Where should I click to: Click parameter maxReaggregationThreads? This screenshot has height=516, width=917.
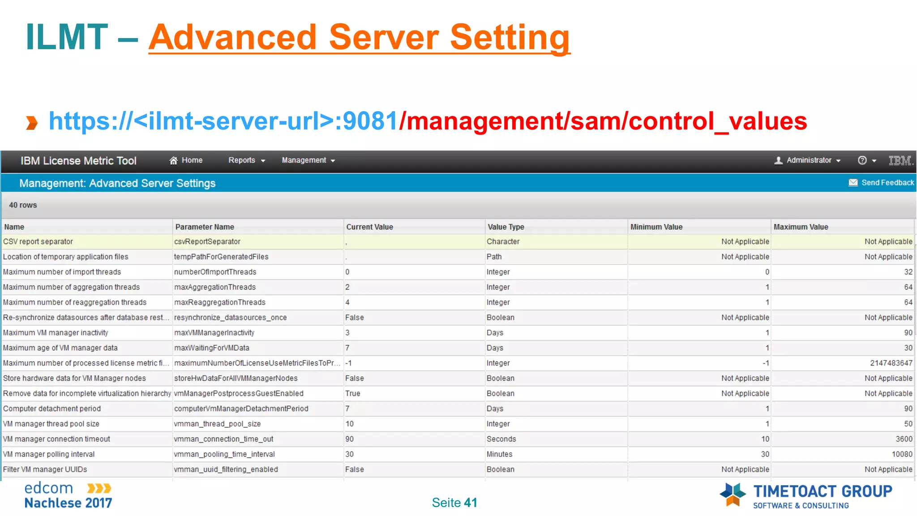pos(220,303)
